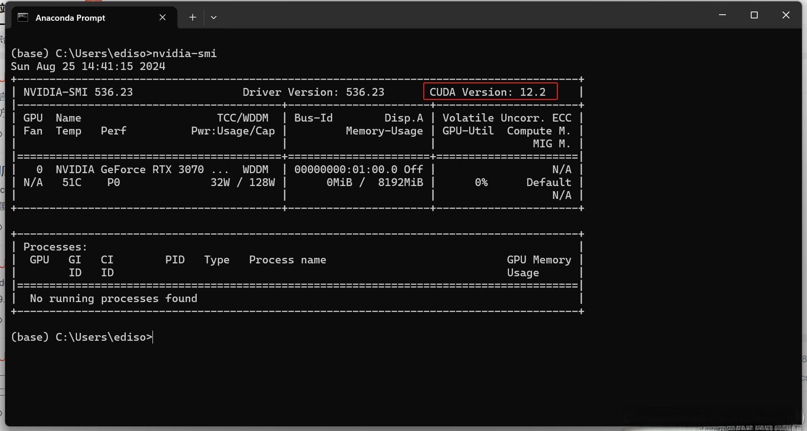The image size is (807, 431).
Task: Click the 'P0' performance state
Action: (x=114, y=182)
